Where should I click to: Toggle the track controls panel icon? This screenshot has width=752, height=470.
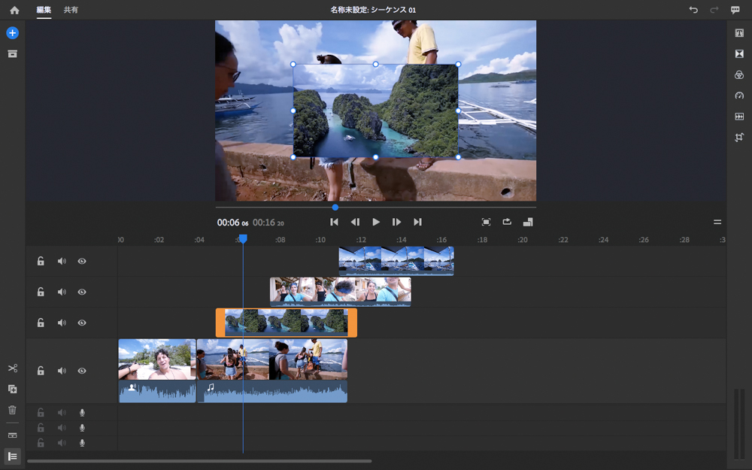pyautogui.click(x=13, y=456)
